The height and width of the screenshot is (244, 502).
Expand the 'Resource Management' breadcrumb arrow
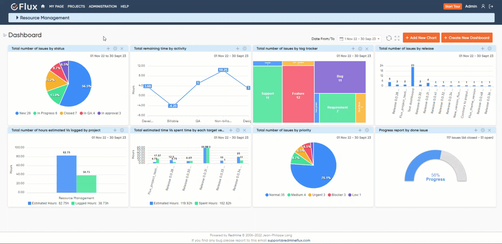[x=17, y=18]
